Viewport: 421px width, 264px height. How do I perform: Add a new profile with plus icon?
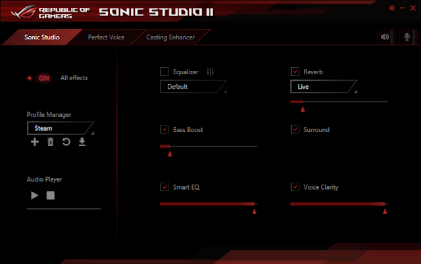pyautogui.click(x=35, y=141)
